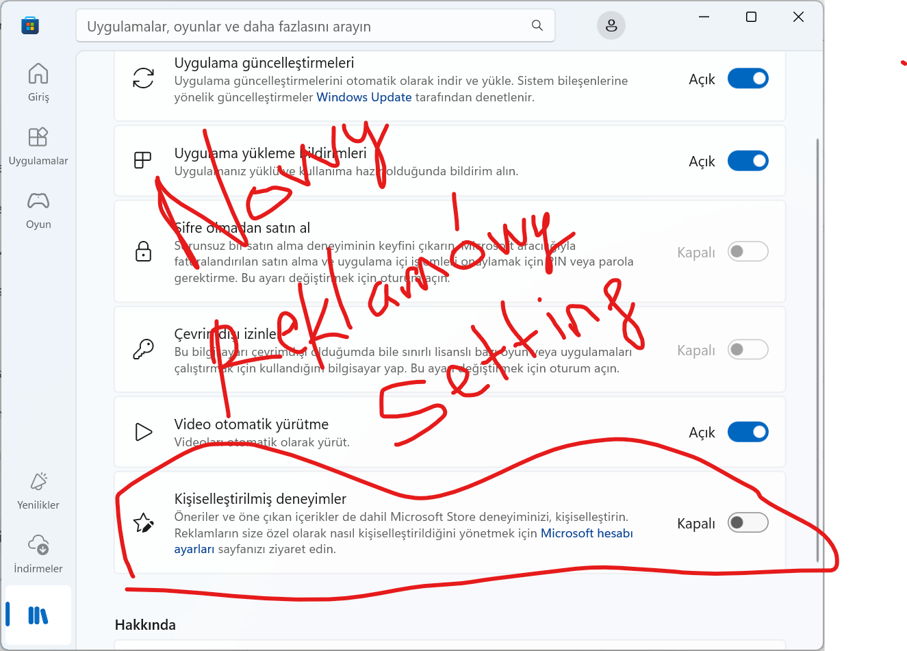Screen dimensions: 907x651
Task: Click the search magnifier icon
Action: [x=537, y=25]
